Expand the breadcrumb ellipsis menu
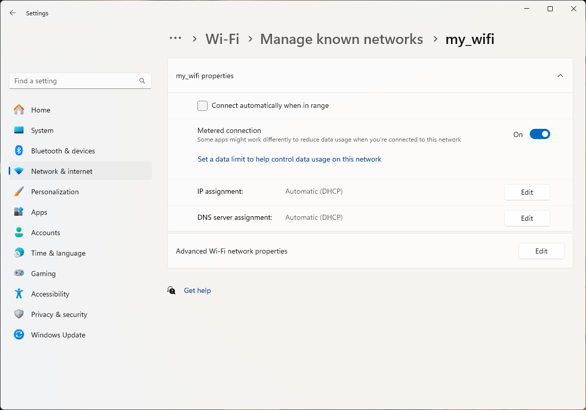Image resolution: width=586 pixels, height=410 pixels. pyautogui.click(x=175, y=38)
